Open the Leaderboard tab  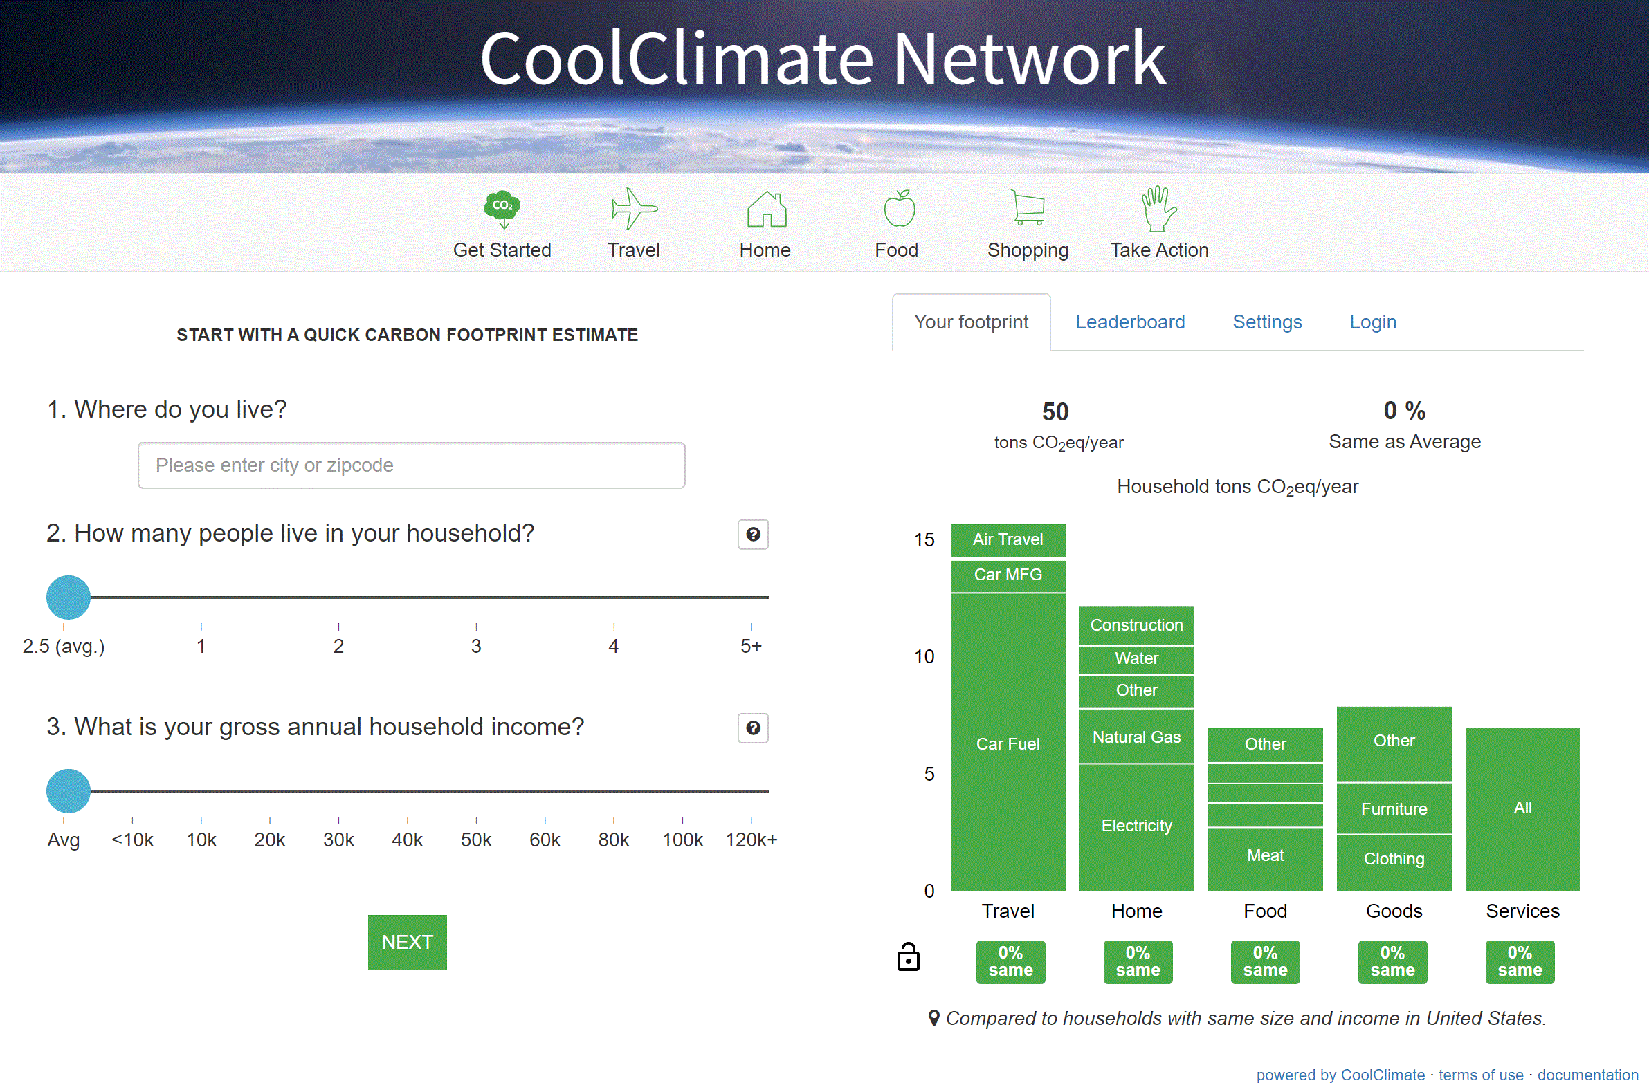point(1130,322)
